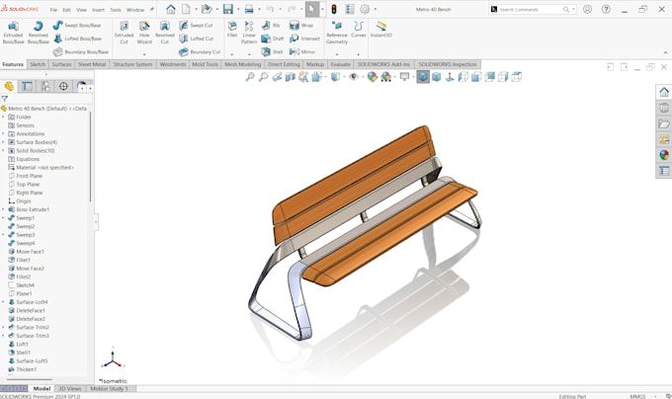
Task: Click the Save icon in the toolbar
Action: pyautogui.click(x=227, y=9)
